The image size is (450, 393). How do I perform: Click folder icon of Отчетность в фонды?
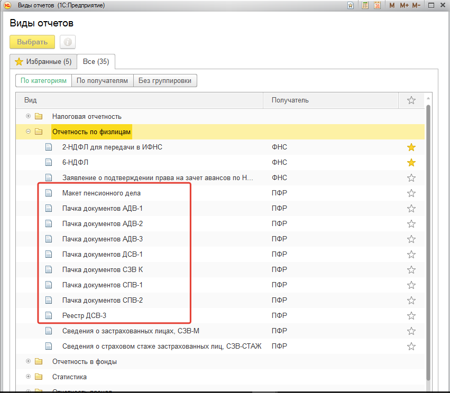point(39,361)
